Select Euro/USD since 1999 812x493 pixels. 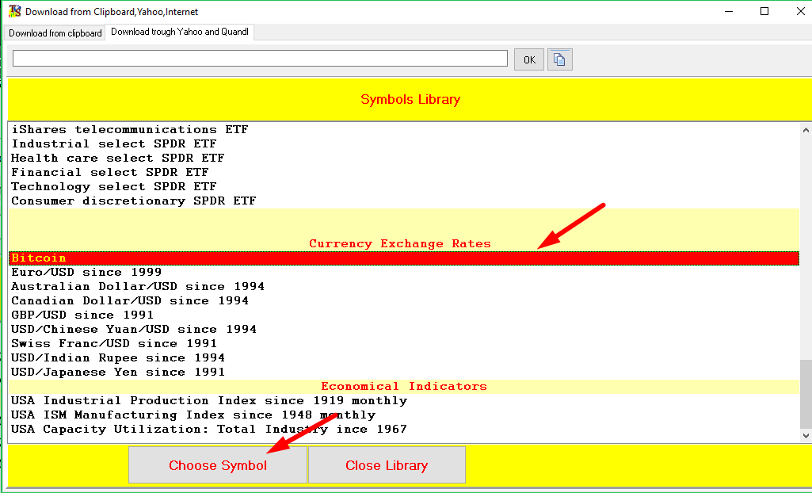click(86, 273)
